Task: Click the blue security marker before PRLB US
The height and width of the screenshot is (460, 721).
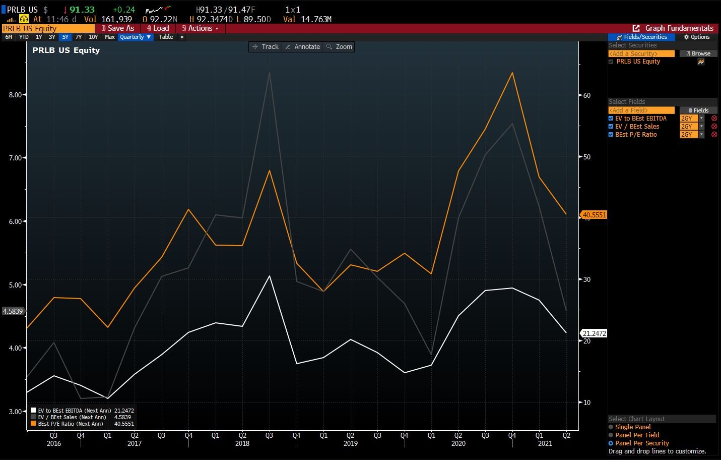Action: pos(3,10)
